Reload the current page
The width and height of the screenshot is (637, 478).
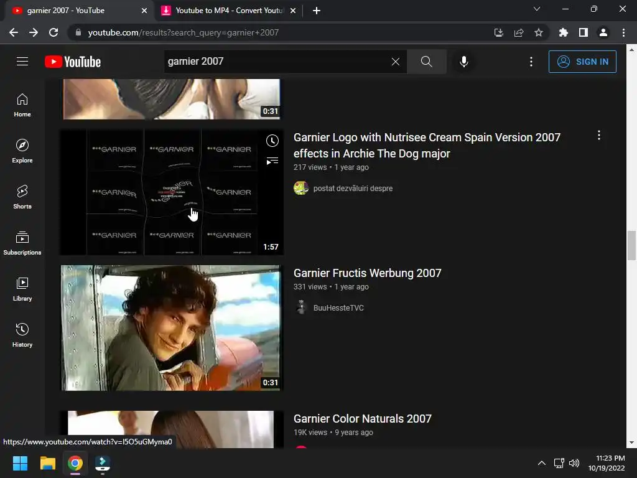(53, 32)
